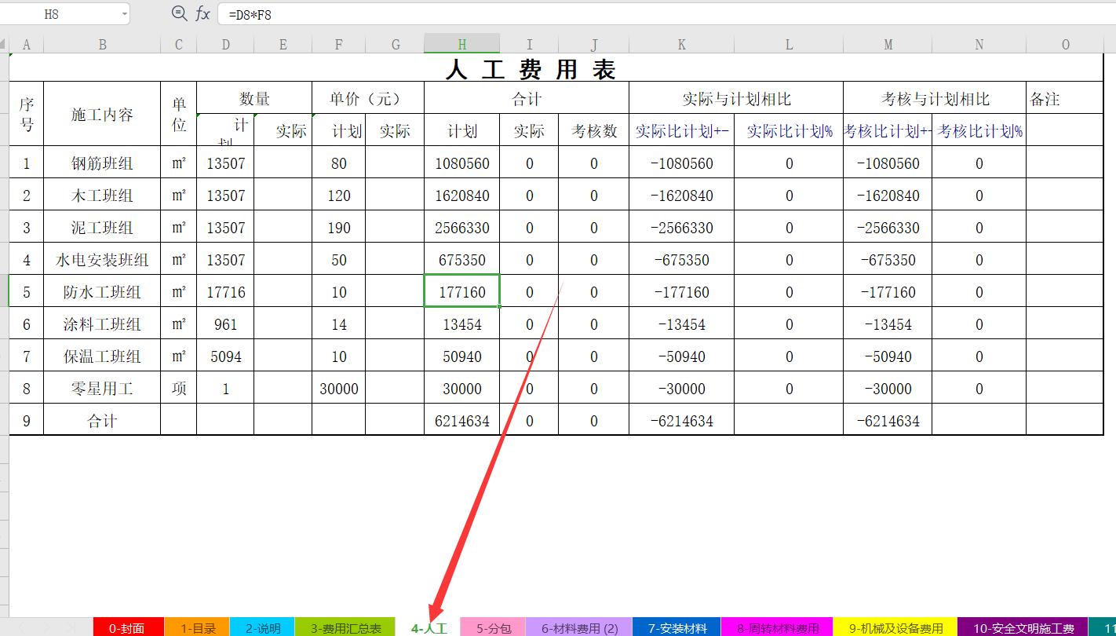1116x636 pixels.
Task: Select column H header
Action: 462,44
